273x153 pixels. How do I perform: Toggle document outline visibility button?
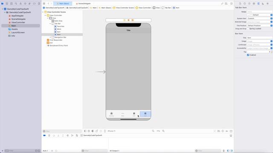(85, 131)
